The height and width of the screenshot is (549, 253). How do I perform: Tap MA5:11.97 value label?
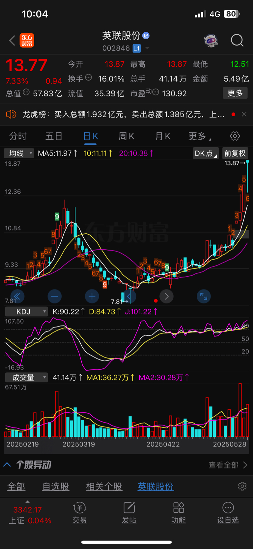coord(58,153)
